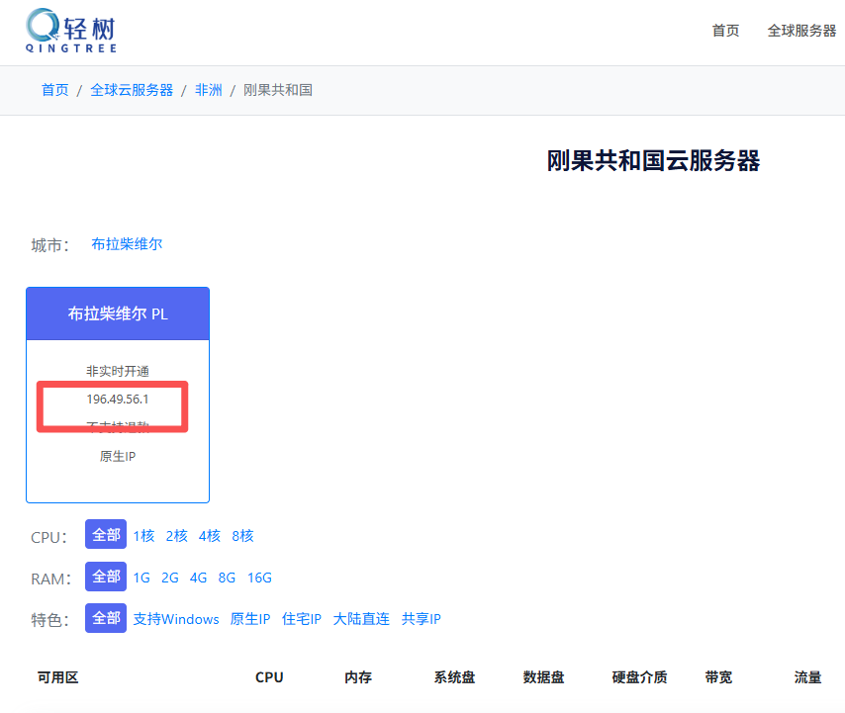The width and height of the screenshot is (845, 713).
Task: Click 硬盘介质 column header
Action: (x=639, y=677)
